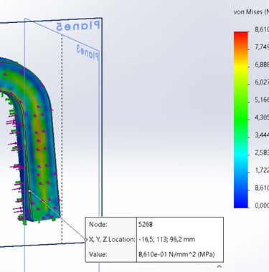
Task: Select the Node value 5268 cell
Action: click(x=180, y=224)
